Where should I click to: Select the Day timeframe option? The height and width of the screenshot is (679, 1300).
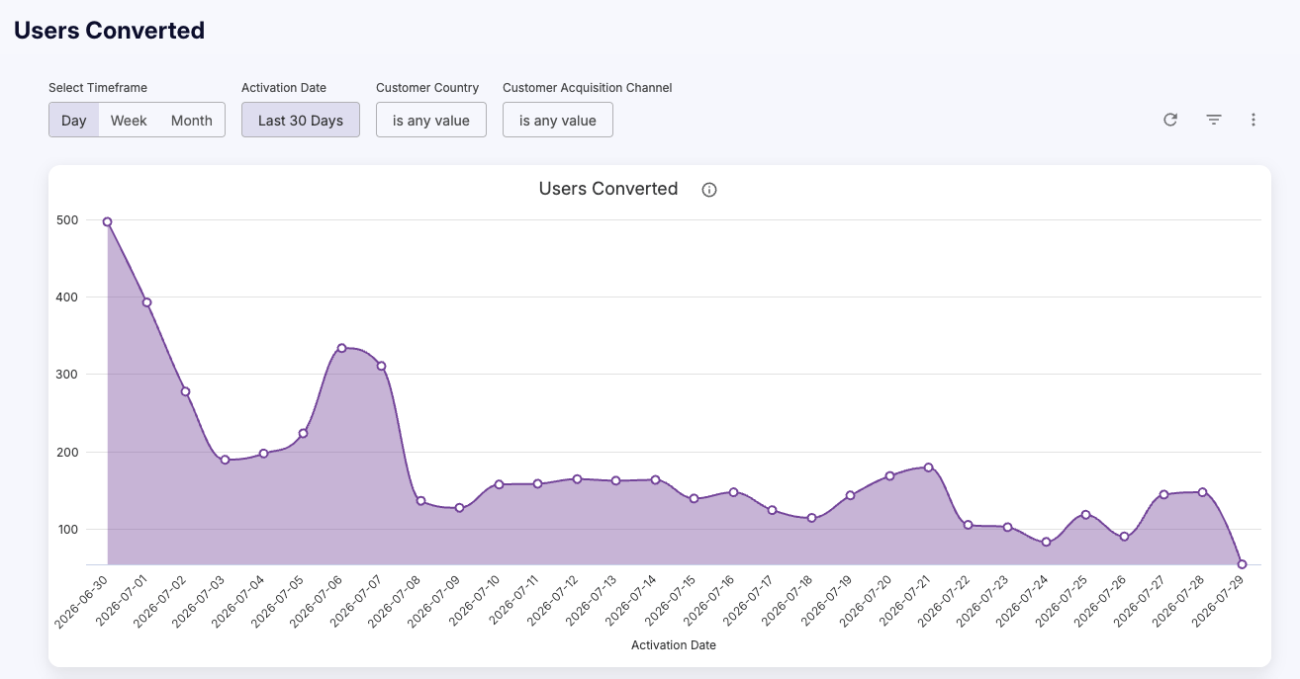[74, 121]
